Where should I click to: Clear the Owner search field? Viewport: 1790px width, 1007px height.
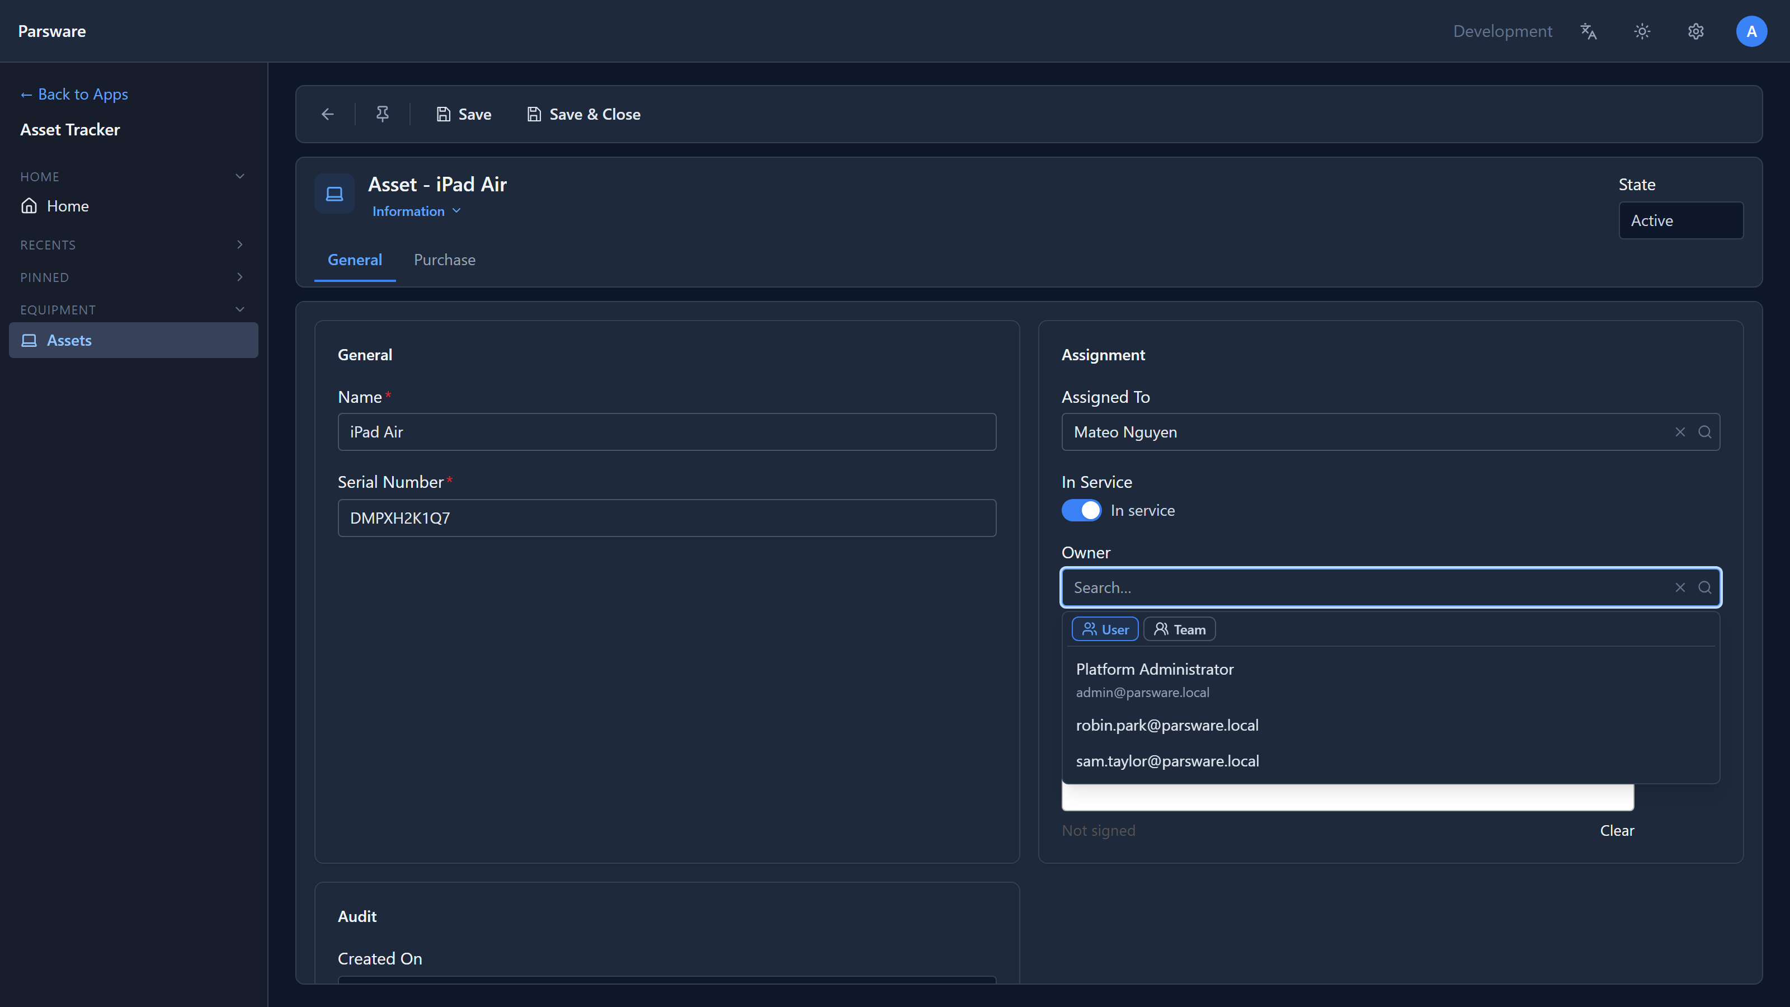[1680, 588]
